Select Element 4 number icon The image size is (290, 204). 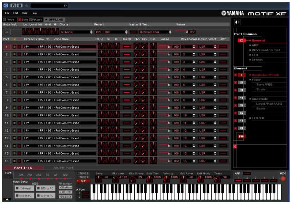click(x=241, y=98)
